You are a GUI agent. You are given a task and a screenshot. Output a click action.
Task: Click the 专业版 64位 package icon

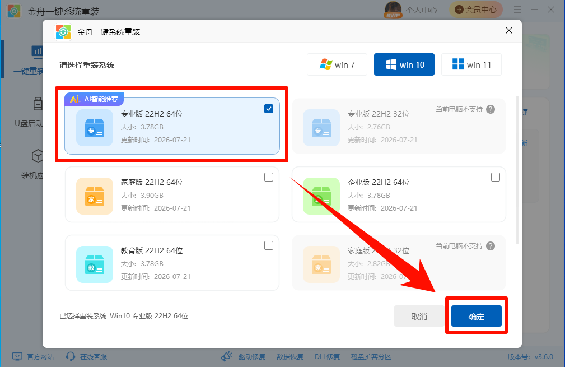95,128
